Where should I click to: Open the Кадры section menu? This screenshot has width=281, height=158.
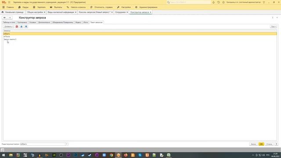click(x=23, y=7)
